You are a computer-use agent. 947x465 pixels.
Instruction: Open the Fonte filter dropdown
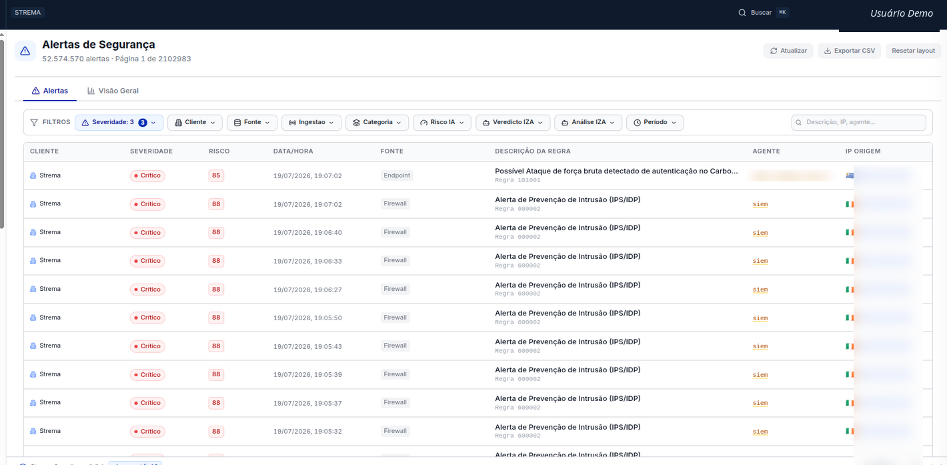(252, 123)
